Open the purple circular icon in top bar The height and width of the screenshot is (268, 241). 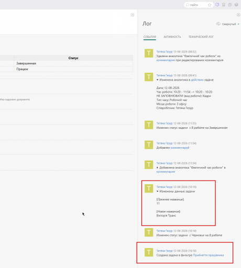(x=217, y=5)
